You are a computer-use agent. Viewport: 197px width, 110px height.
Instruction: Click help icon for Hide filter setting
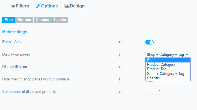click(x=119, y=80)
